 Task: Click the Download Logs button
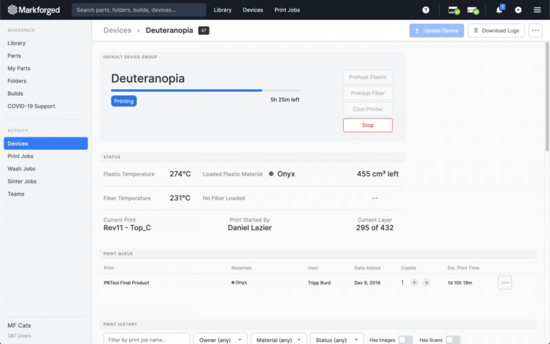[496, 31]
